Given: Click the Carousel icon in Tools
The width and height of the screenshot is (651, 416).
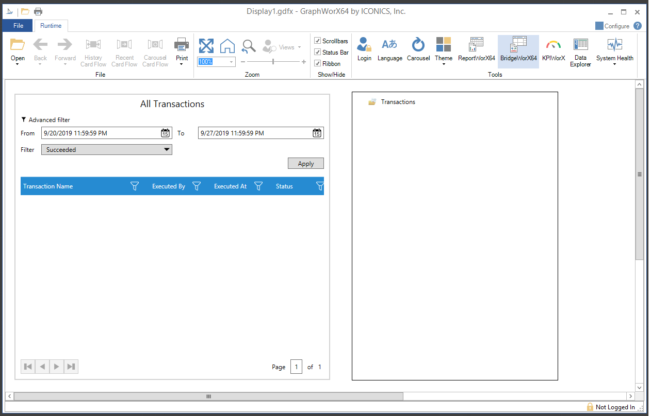Looking at the screenshot, I should point(418,50).
